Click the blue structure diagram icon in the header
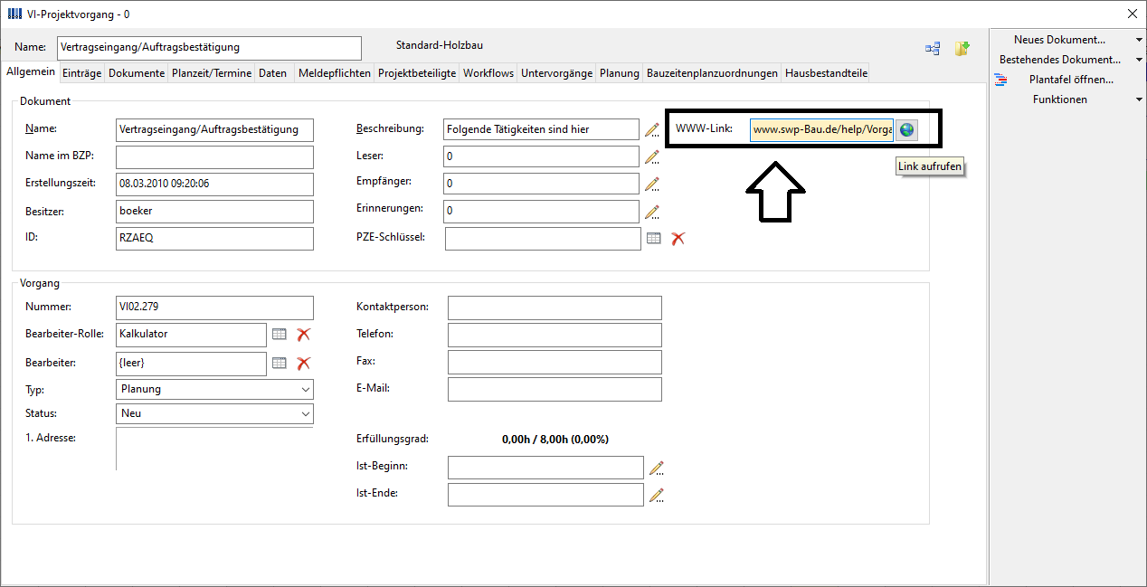The width and height of the screenshot is (1147, 587). pos(933,49)
